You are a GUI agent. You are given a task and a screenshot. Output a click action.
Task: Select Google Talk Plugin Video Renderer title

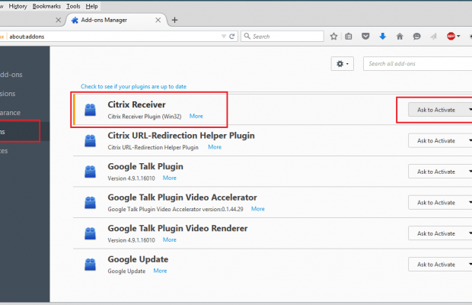pos(177,229)
